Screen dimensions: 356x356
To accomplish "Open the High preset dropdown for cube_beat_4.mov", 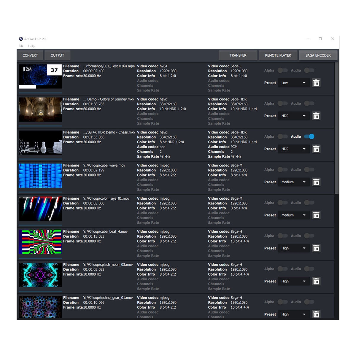I will tap(293, 248).
